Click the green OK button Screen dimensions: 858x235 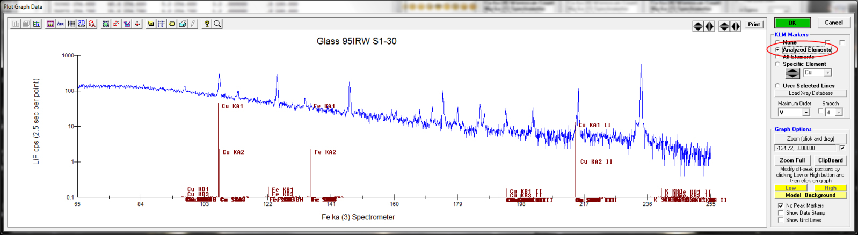pos(792,23)
